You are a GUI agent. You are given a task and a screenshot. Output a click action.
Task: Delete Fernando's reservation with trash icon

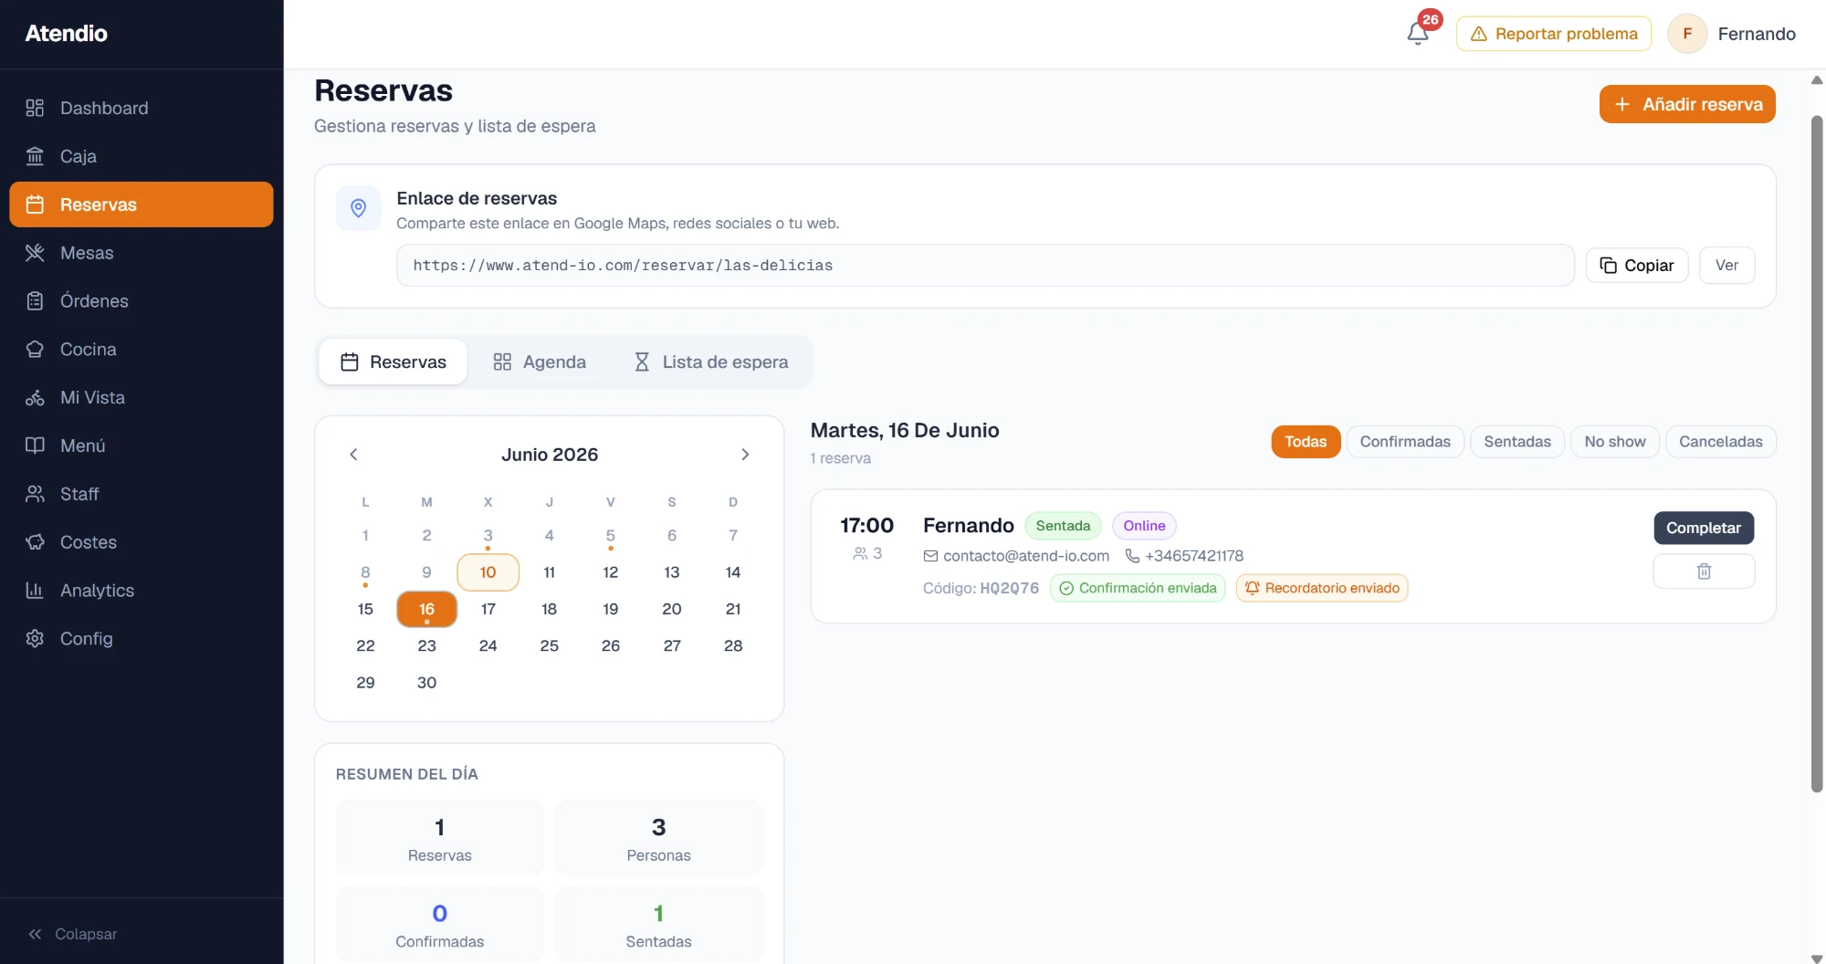tap(1704, 571)
